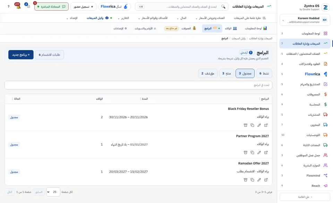Expand the العملاء وعروض الأسعار menu
Image resolution: width=333 pixels, height=203 pixels.
(x=210, y=18)
